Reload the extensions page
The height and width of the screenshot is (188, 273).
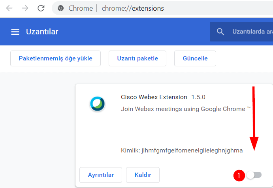(x=41, y=8)
